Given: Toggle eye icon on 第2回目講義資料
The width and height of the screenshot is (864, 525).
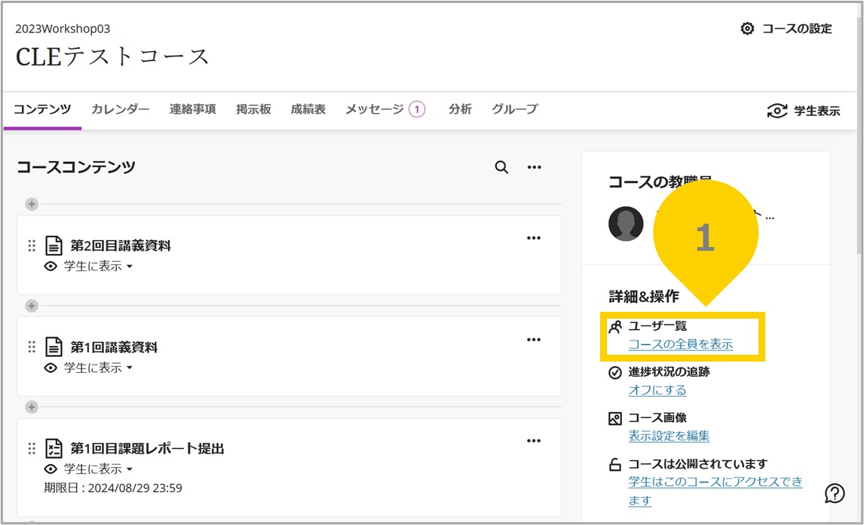Looking at the screenshot, I should (x=51, y=267).
